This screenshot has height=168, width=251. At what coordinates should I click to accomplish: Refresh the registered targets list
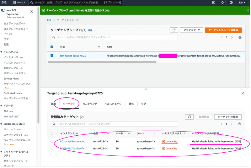(190, 117)
